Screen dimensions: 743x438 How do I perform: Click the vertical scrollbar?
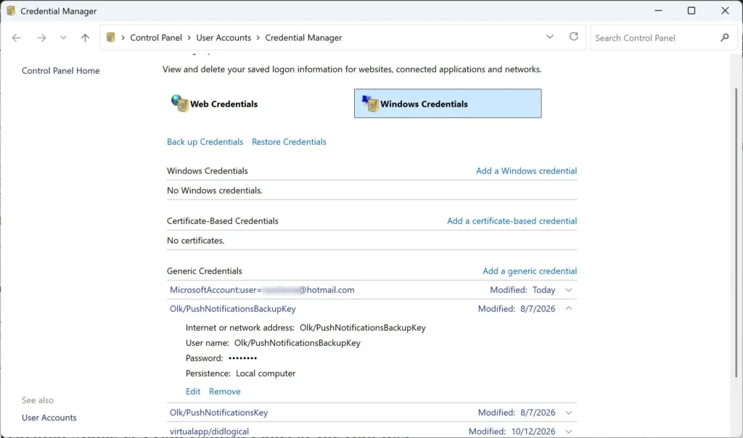tap(736, 232)
